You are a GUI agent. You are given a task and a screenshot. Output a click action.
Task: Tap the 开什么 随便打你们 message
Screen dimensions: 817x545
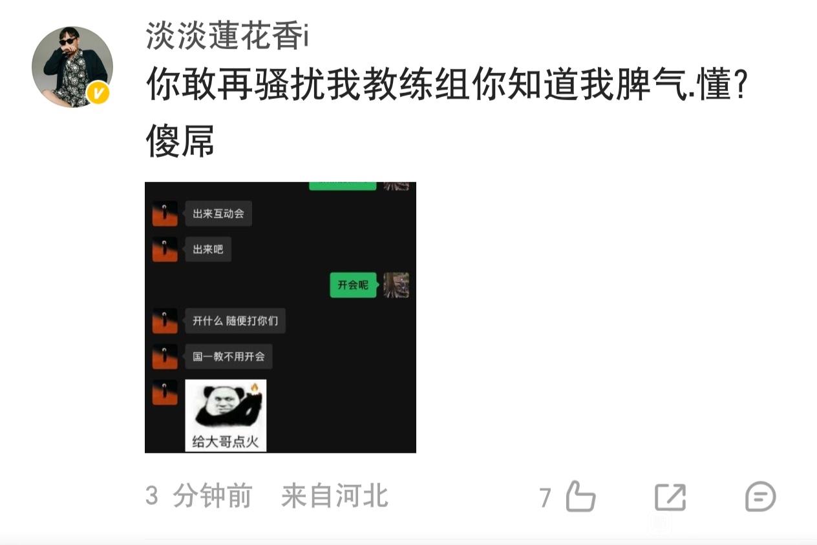point(235,321)
